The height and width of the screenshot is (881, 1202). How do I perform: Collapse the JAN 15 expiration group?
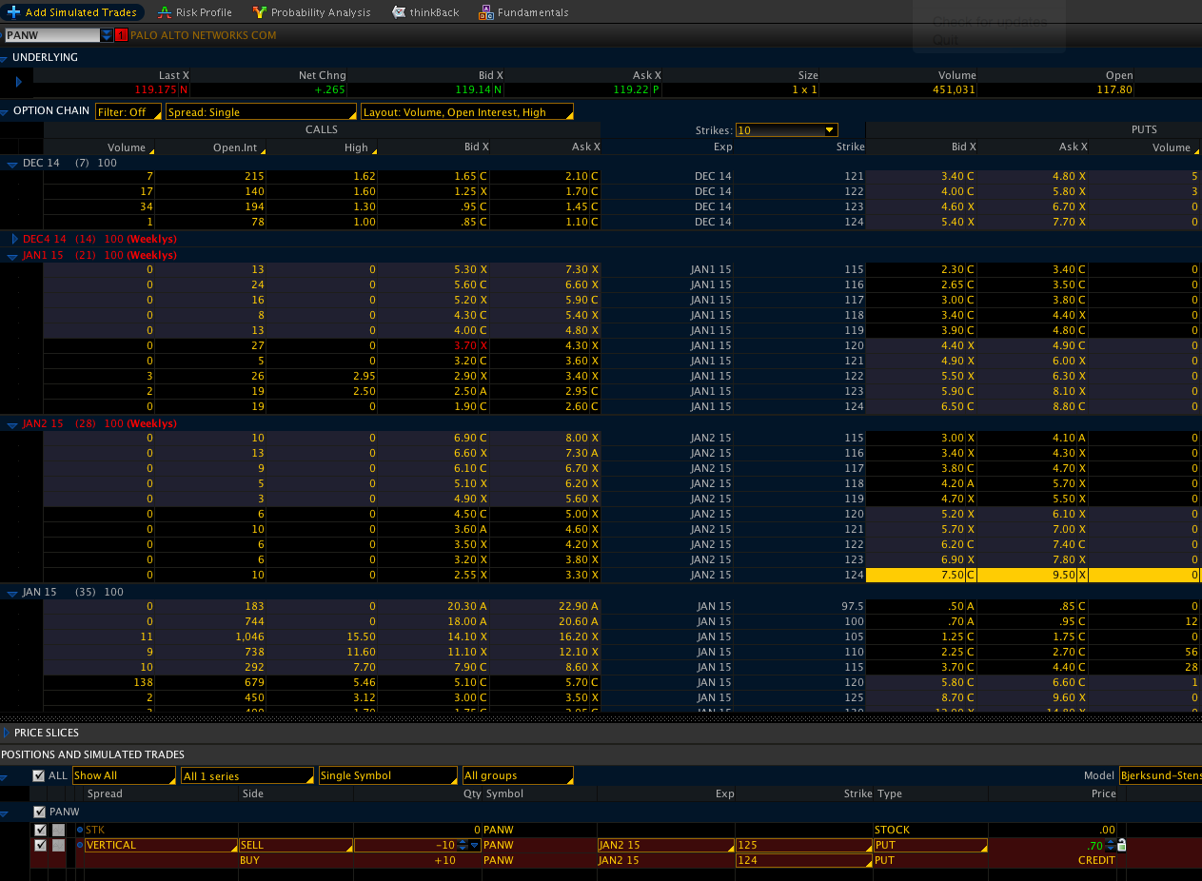12,593
